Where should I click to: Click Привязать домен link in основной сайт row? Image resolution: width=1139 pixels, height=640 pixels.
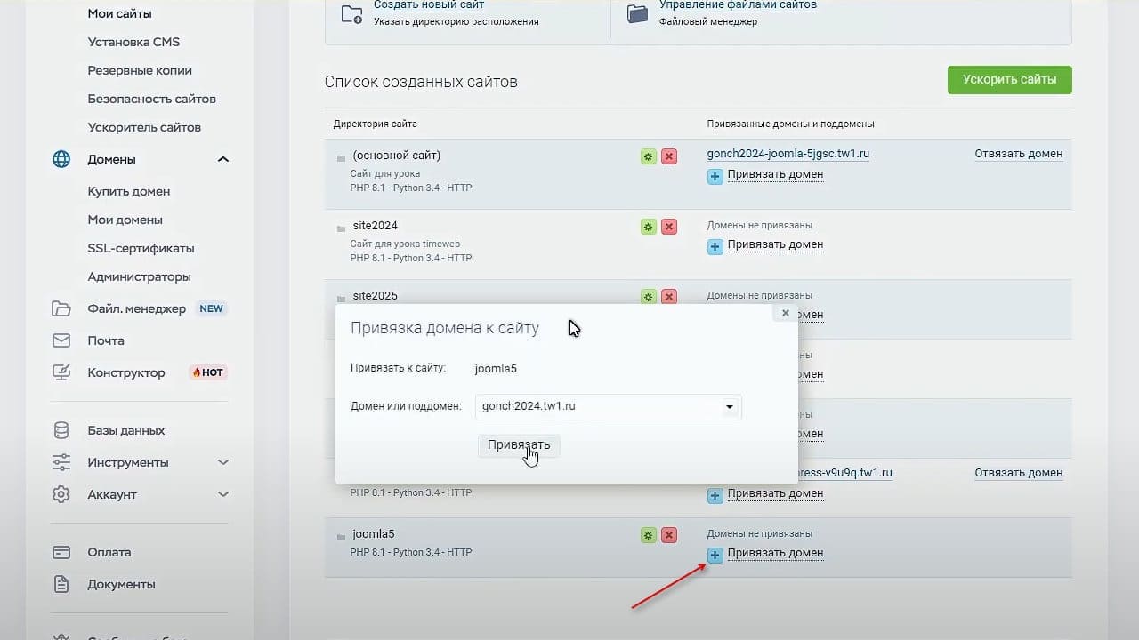coord(775,174)
